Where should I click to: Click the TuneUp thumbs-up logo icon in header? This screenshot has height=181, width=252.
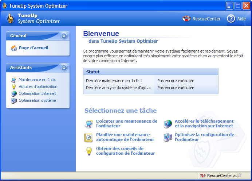(11, 18)
